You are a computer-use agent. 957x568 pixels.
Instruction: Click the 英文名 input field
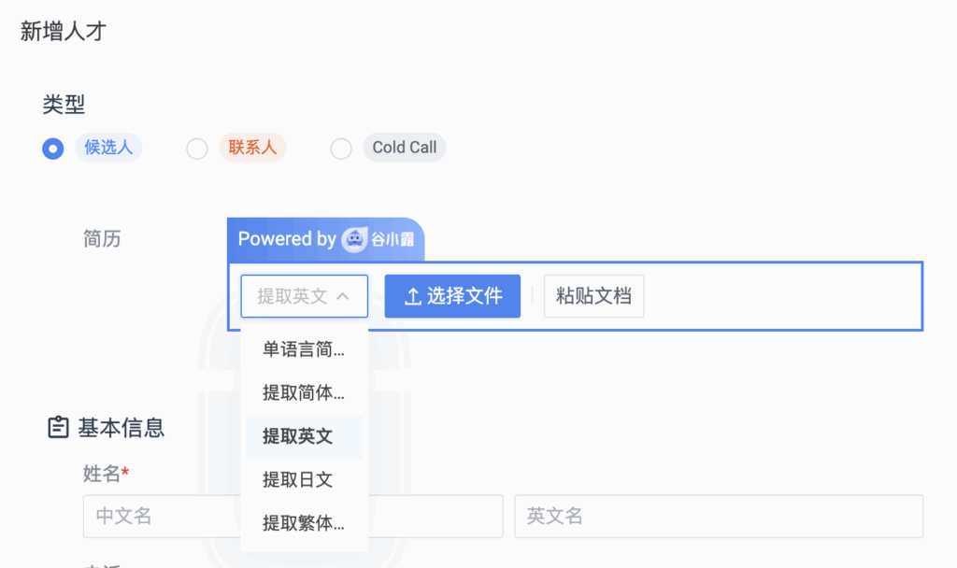point(719,516)
